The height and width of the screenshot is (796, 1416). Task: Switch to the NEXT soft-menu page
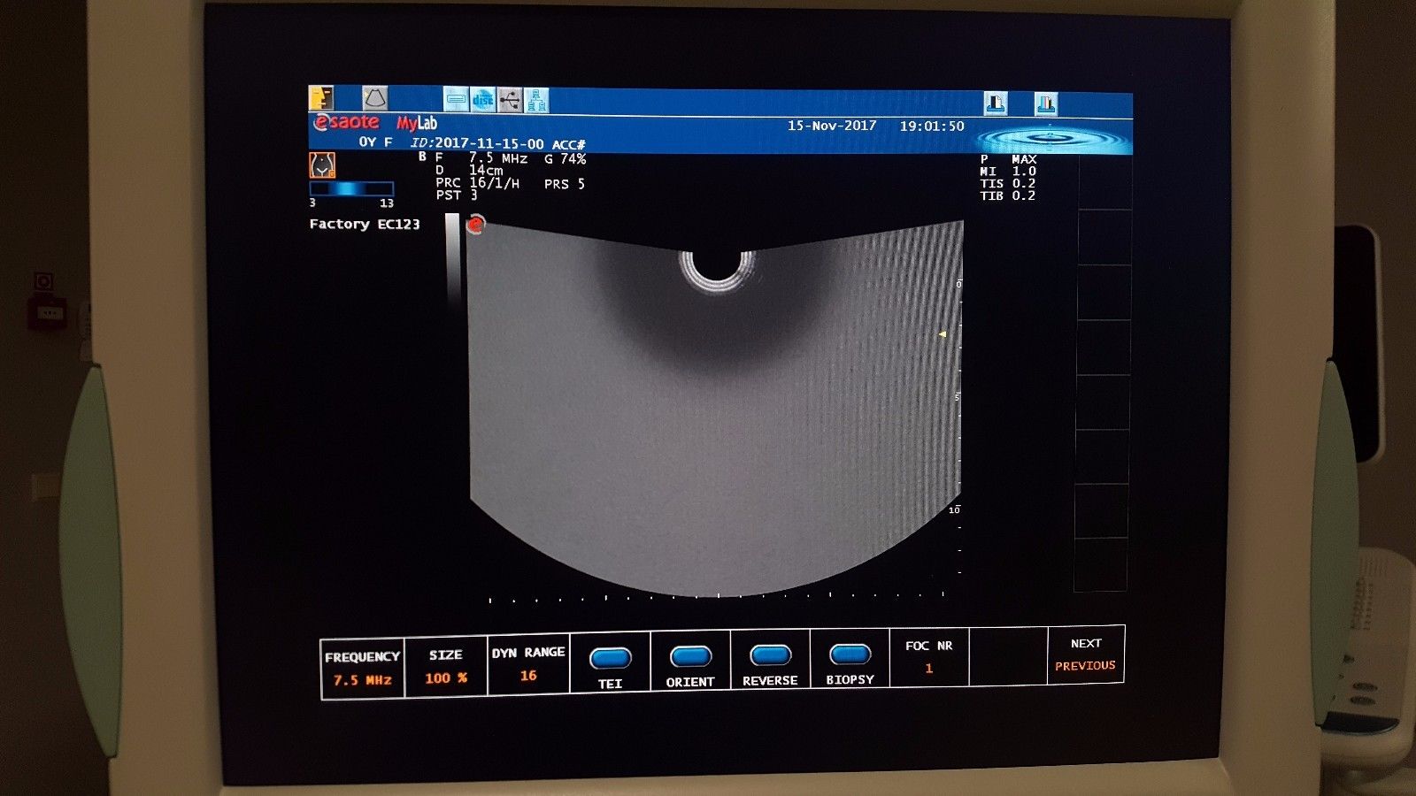1087,643
